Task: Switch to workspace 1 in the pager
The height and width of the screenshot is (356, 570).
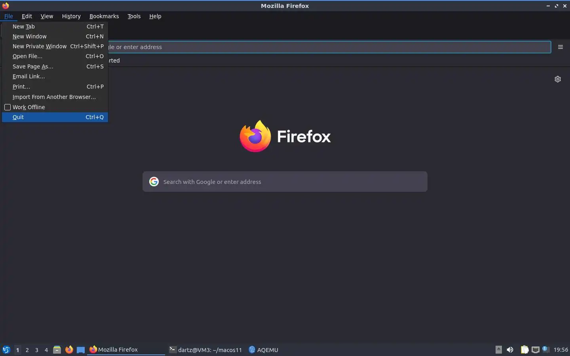Action: click(17, 350)
